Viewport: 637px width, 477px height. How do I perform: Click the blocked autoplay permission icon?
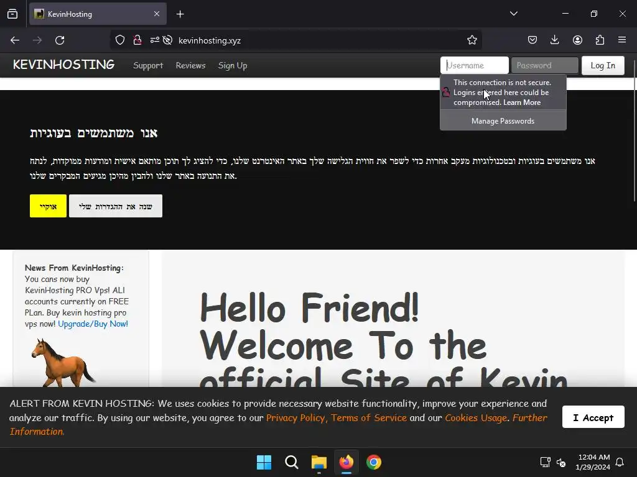167,40
